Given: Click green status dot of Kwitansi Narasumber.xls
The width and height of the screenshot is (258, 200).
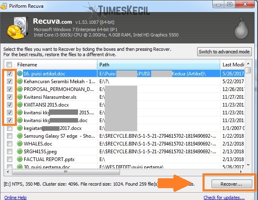Looking at the screenshot, I should click(20, 97).
